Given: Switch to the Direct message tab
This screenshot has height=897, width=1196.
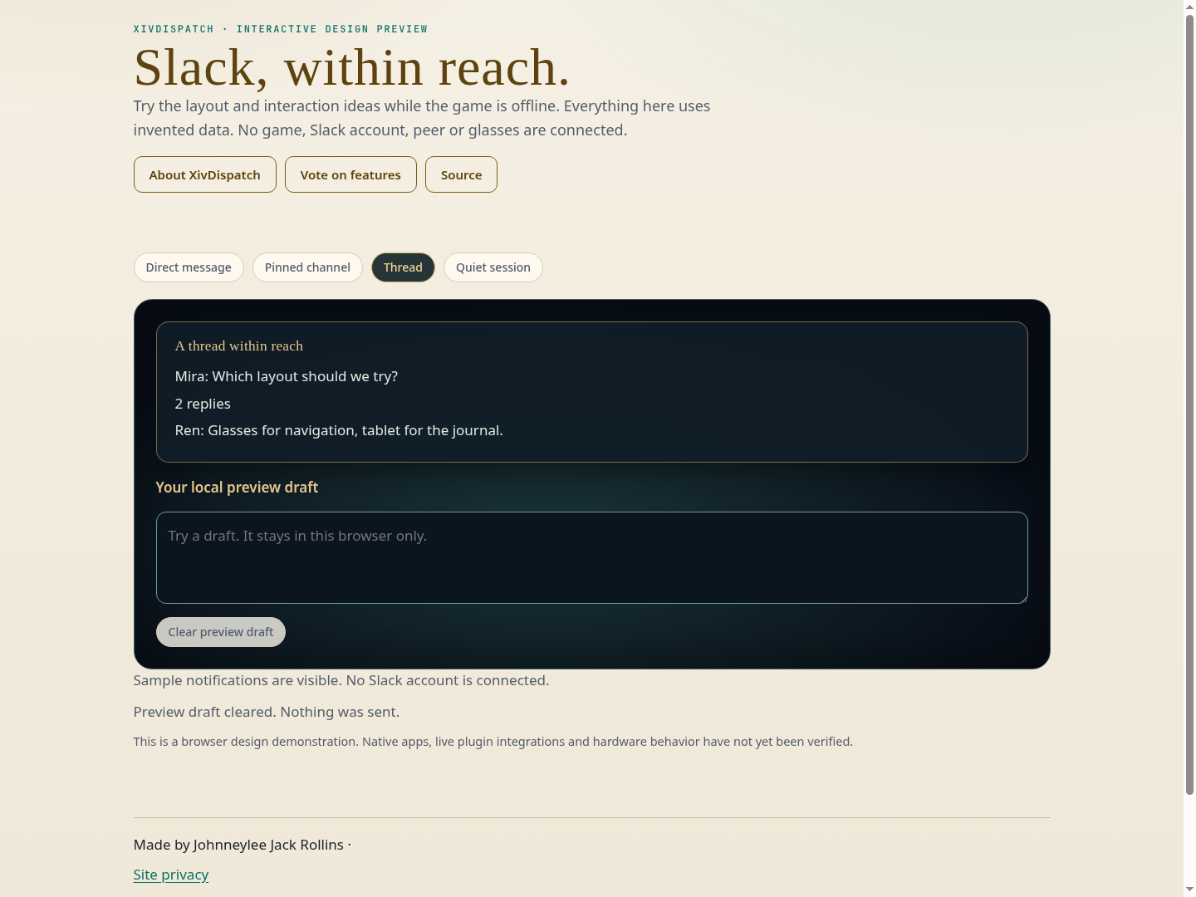Looking at the screenshot, I should 189,267.
